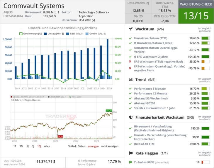
Task: Click the 104,33 % EPS-Wachstum value
Action: pos(193,57)
